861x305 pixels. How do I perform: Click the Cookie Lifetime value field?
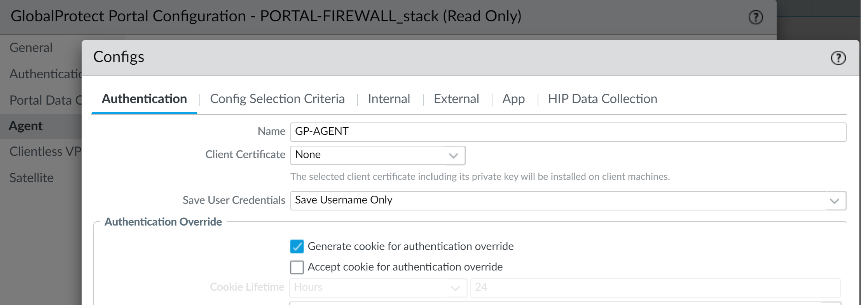655,288
